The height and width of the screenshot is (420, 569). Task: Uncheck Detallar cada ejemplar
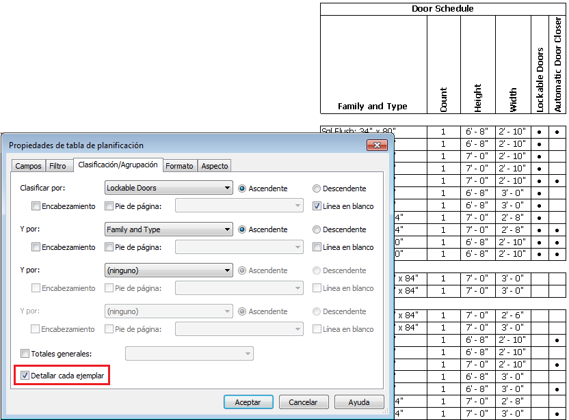pos(25,376)
